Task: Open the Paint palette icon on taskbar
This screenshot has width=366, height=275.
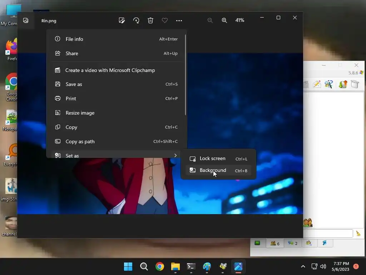Action: [207, 266]
